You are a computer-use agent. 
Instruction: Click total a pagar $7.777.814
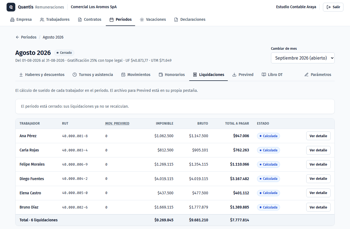[x=240, y=220]
